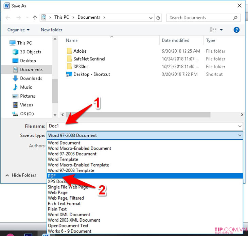Click the Adobe folder icon
The height and width of the screenshot is (236, 248).
69,51
